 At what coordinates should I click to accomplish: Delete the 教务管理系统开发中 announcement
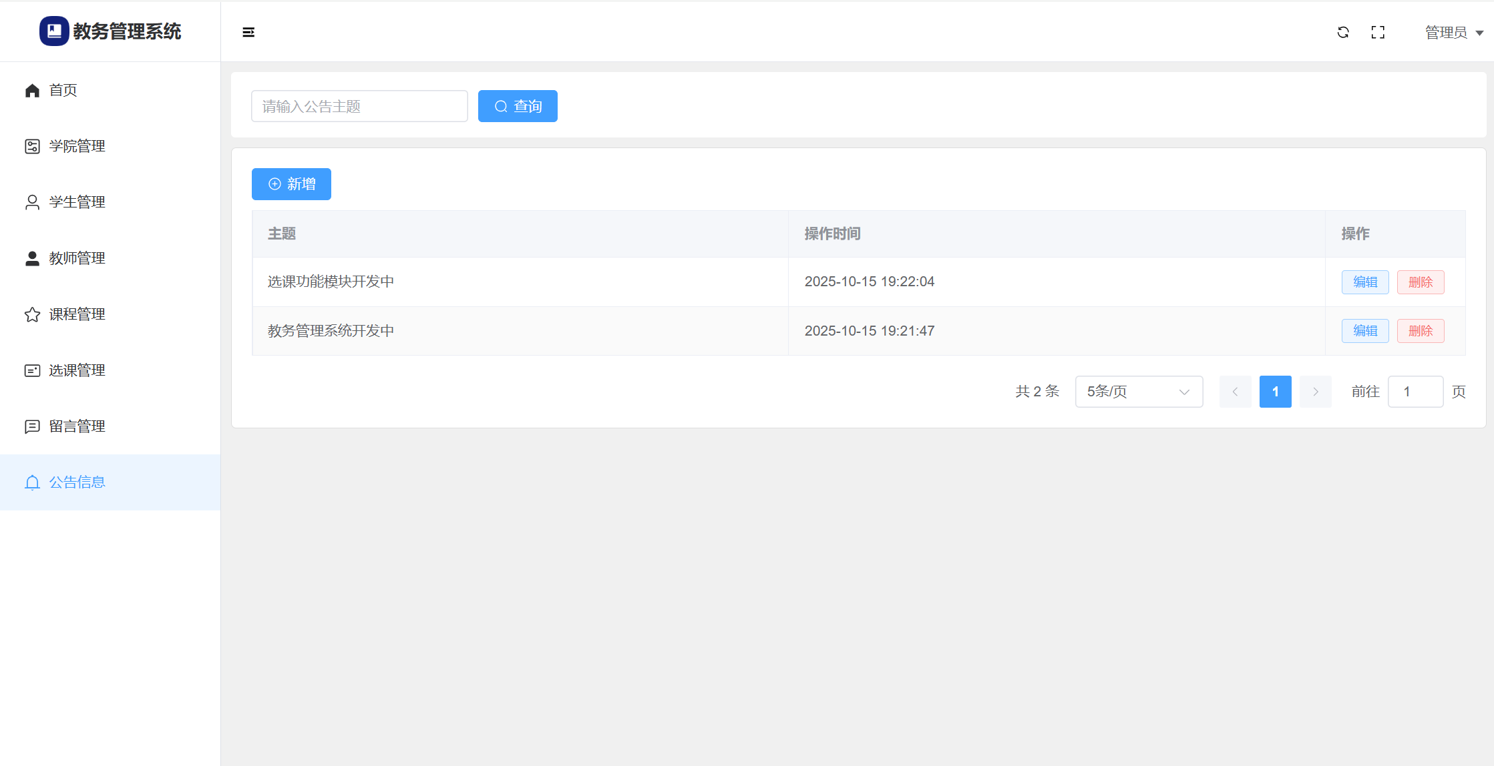click(1420, 331)
